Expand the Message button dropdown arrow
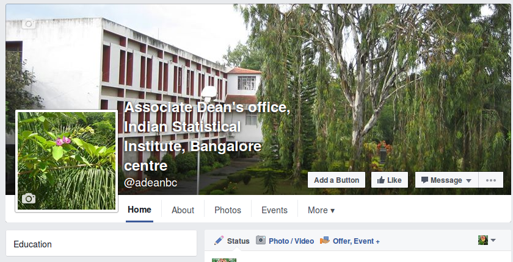513x262 pixels. tap(468, 181)
